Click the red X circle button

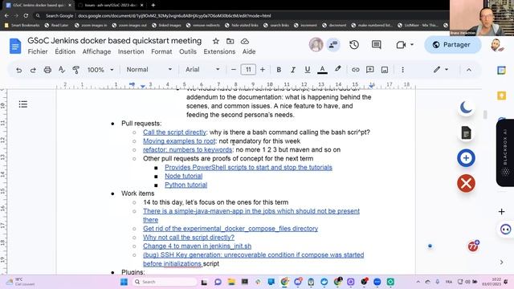(466, 183)
